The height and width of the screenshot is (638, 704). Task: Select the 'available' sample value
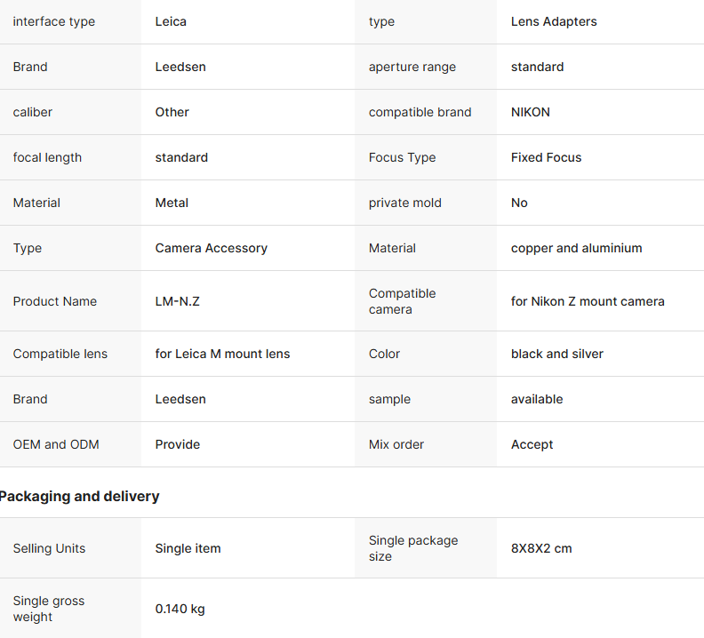pyautogui.click(x=537, y=399)
